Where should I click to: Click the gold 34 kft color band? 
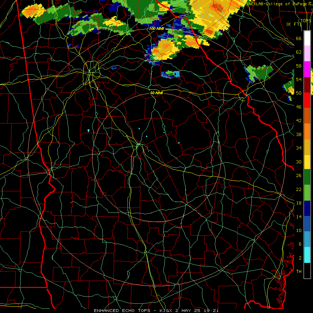coord(307,147)
